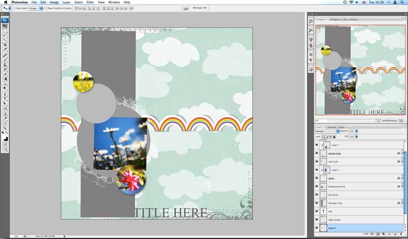The width and height of the screenshot is (408, 239).
Task: Open the Image menu
Action: 54,2
